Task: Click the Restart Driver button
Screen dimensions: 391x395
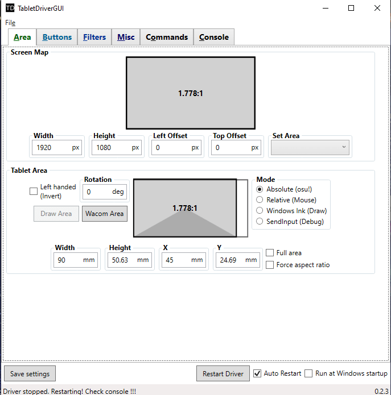Action: (x=223, y=373)
